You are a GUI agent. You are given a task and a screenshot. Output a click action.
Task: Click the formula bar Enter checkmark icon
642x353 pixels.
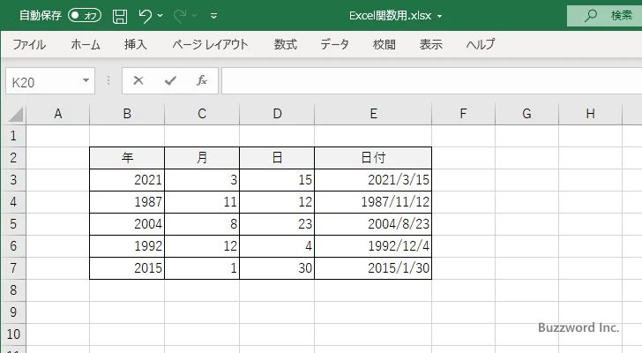(x=170, y=80)
